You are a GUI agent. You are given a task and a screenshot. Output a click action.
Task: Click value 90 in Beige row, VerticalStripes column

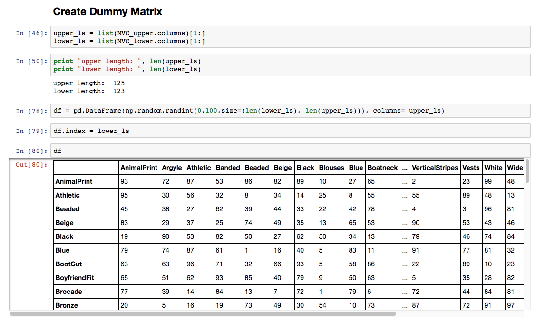coord(416,223)
